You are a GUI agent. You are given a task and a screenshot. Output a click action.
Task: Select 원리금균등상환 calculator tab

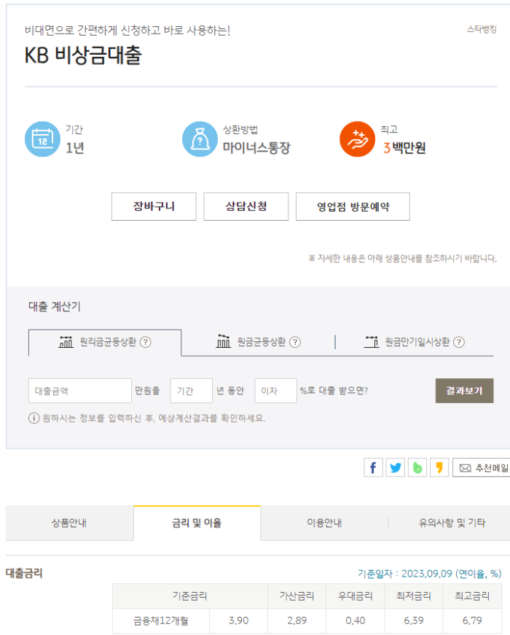coord(105,343)
